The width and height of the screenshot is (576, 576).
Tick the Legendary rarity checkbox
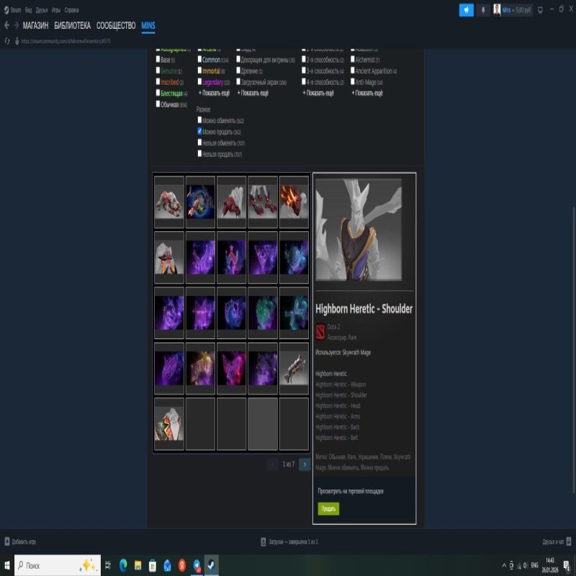[x=199, y=82]
